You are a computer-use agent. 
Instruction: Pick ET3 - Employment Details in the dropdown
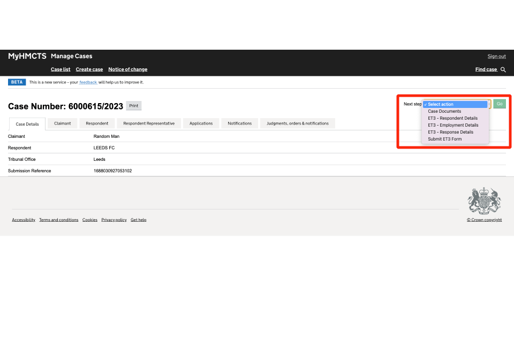click(453, 125)
